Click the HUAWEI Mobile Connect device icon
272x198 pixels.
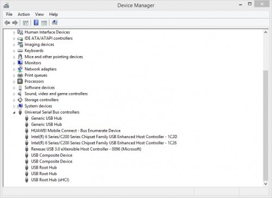[27, 131]
